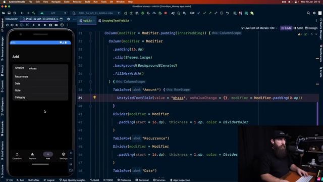Screen dimensions: 323x182
Task: Open the Git tool window at bottom
Action: coord(10,180)
